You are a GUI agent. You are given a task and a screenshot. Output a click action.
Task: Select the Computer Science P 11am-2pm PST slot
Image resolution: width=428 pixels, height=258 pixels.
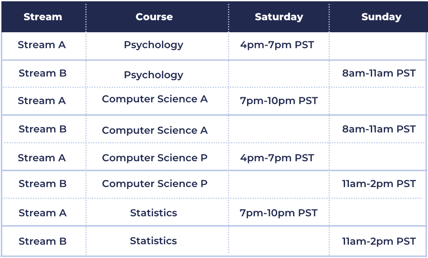click(x=379, y=184)
